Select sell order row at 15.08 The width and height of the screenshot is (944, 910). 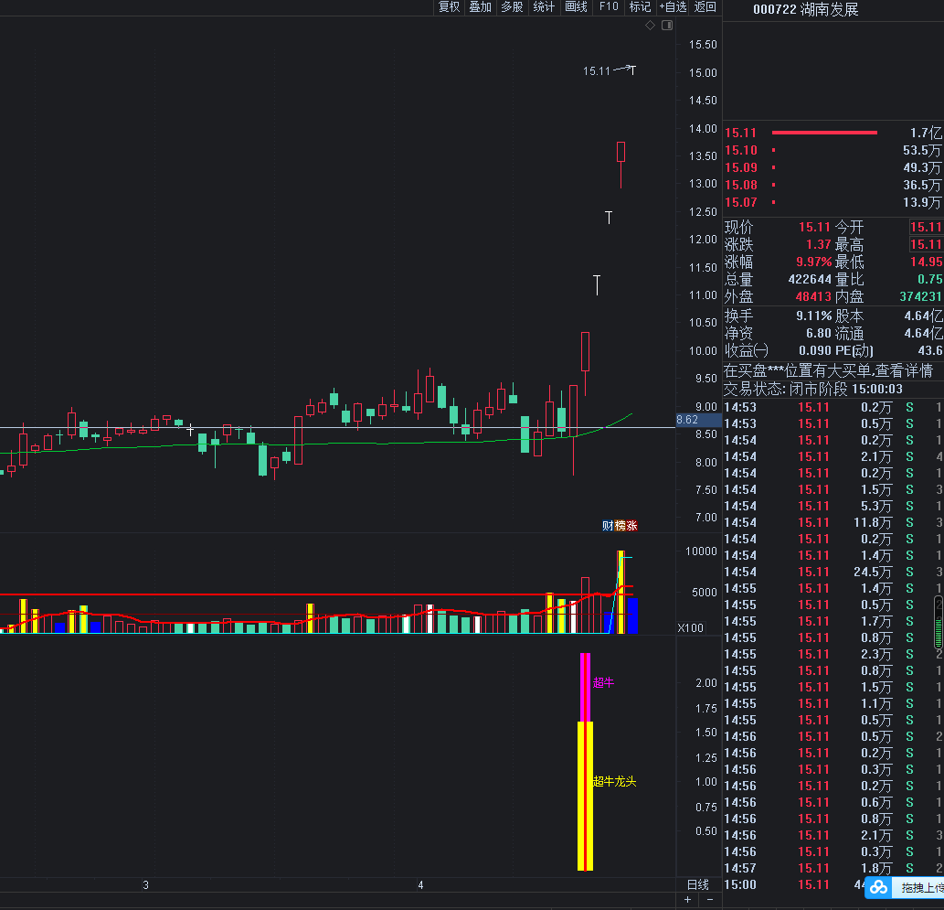(833, 185)
